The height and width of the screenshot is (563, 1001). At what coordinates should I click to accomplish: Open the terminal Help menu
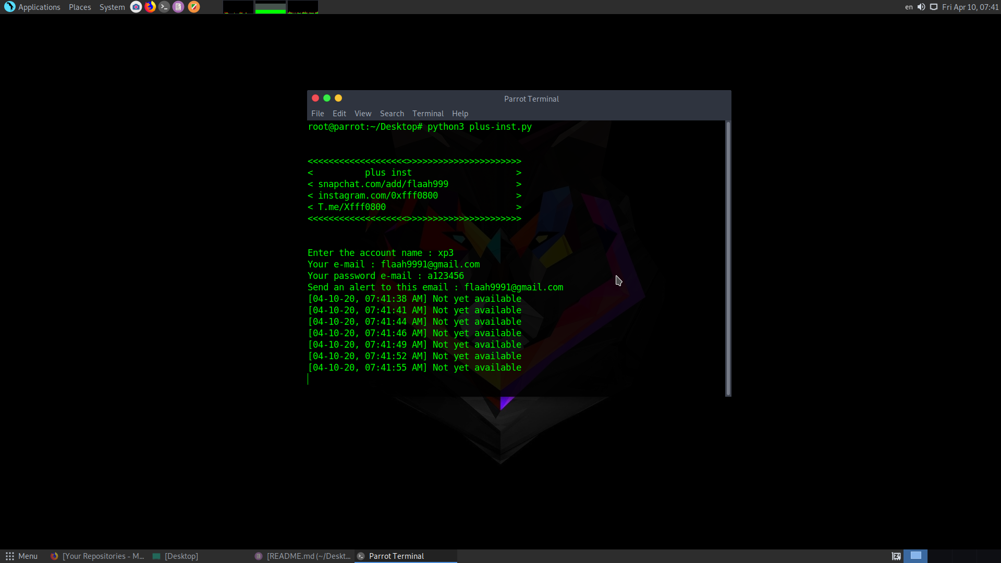(460, 114)
